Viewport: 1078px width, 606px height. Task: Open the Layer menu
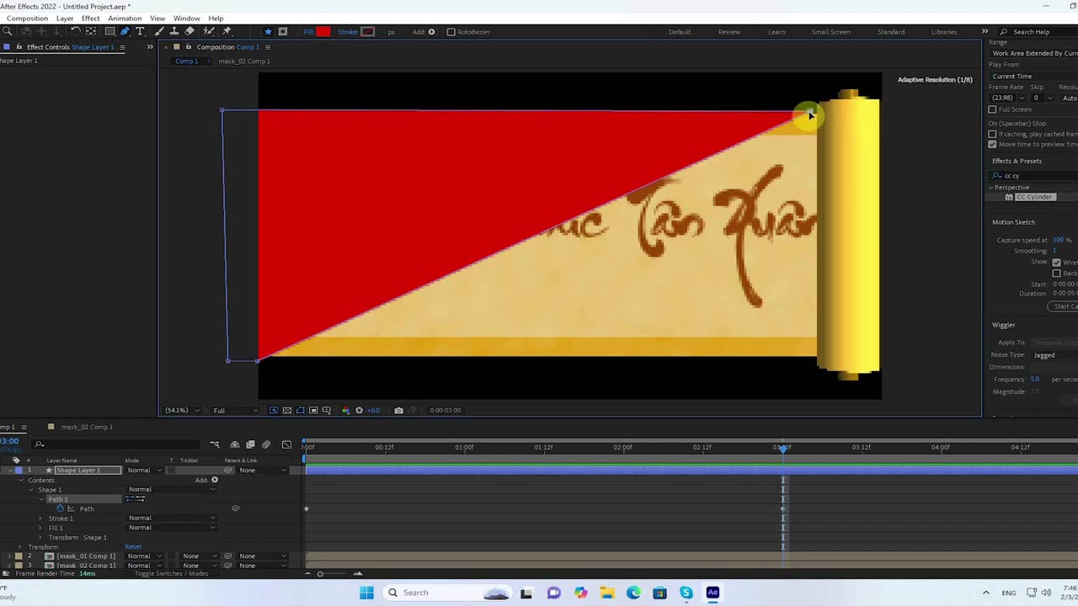[x=65, y=18]
